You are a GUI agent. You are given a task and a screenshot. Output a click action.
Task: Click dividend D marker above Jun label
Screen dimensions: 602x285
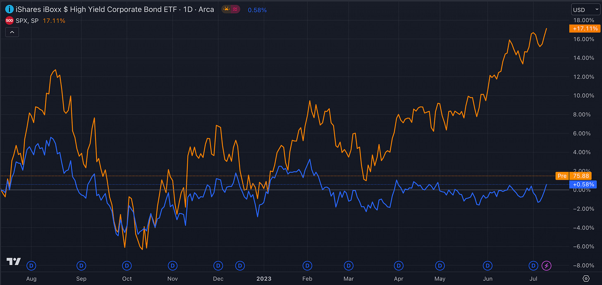click(488, 265)
